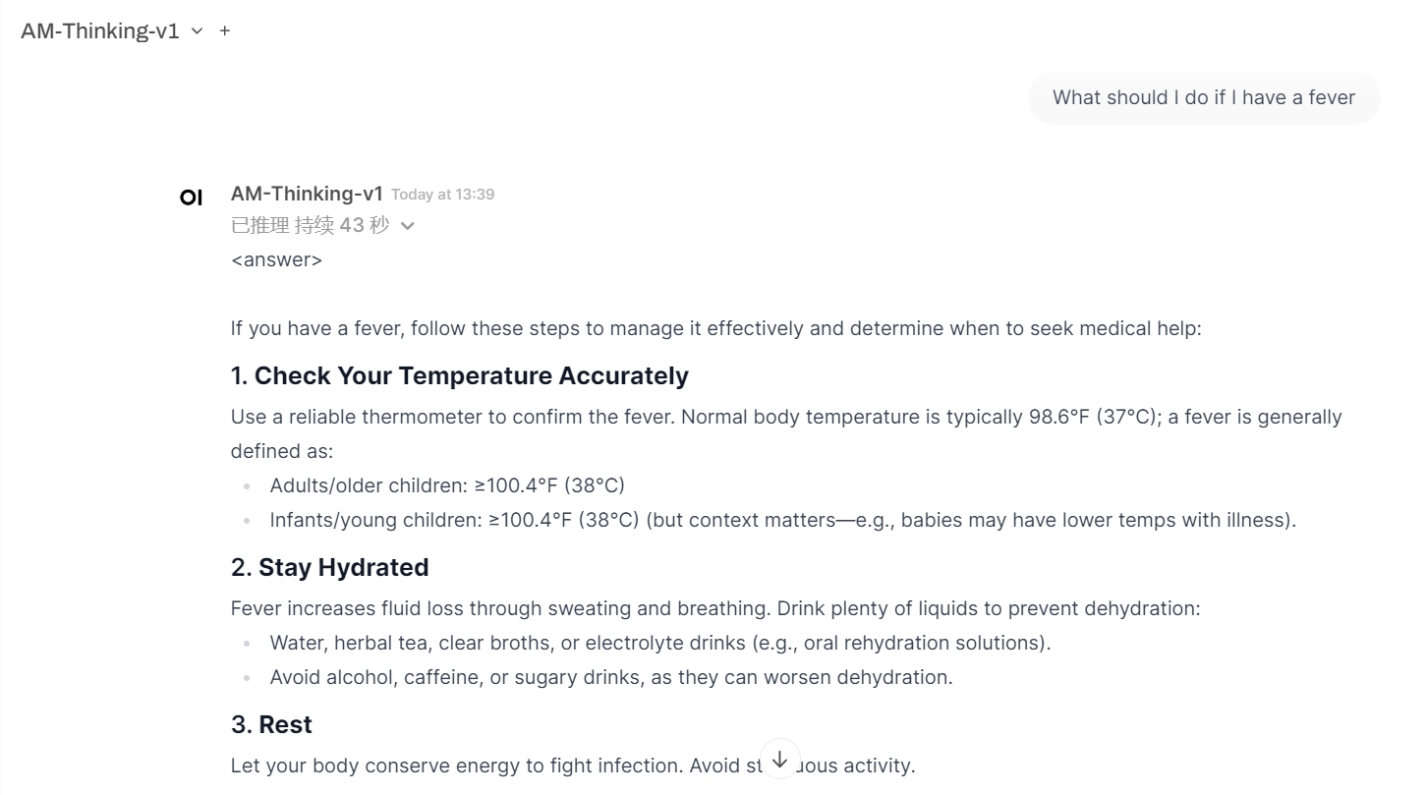Click the OI assistant avatar icon
This screenshot has height=795, width=1426.
pyautogui.click(x=191, y=198)
